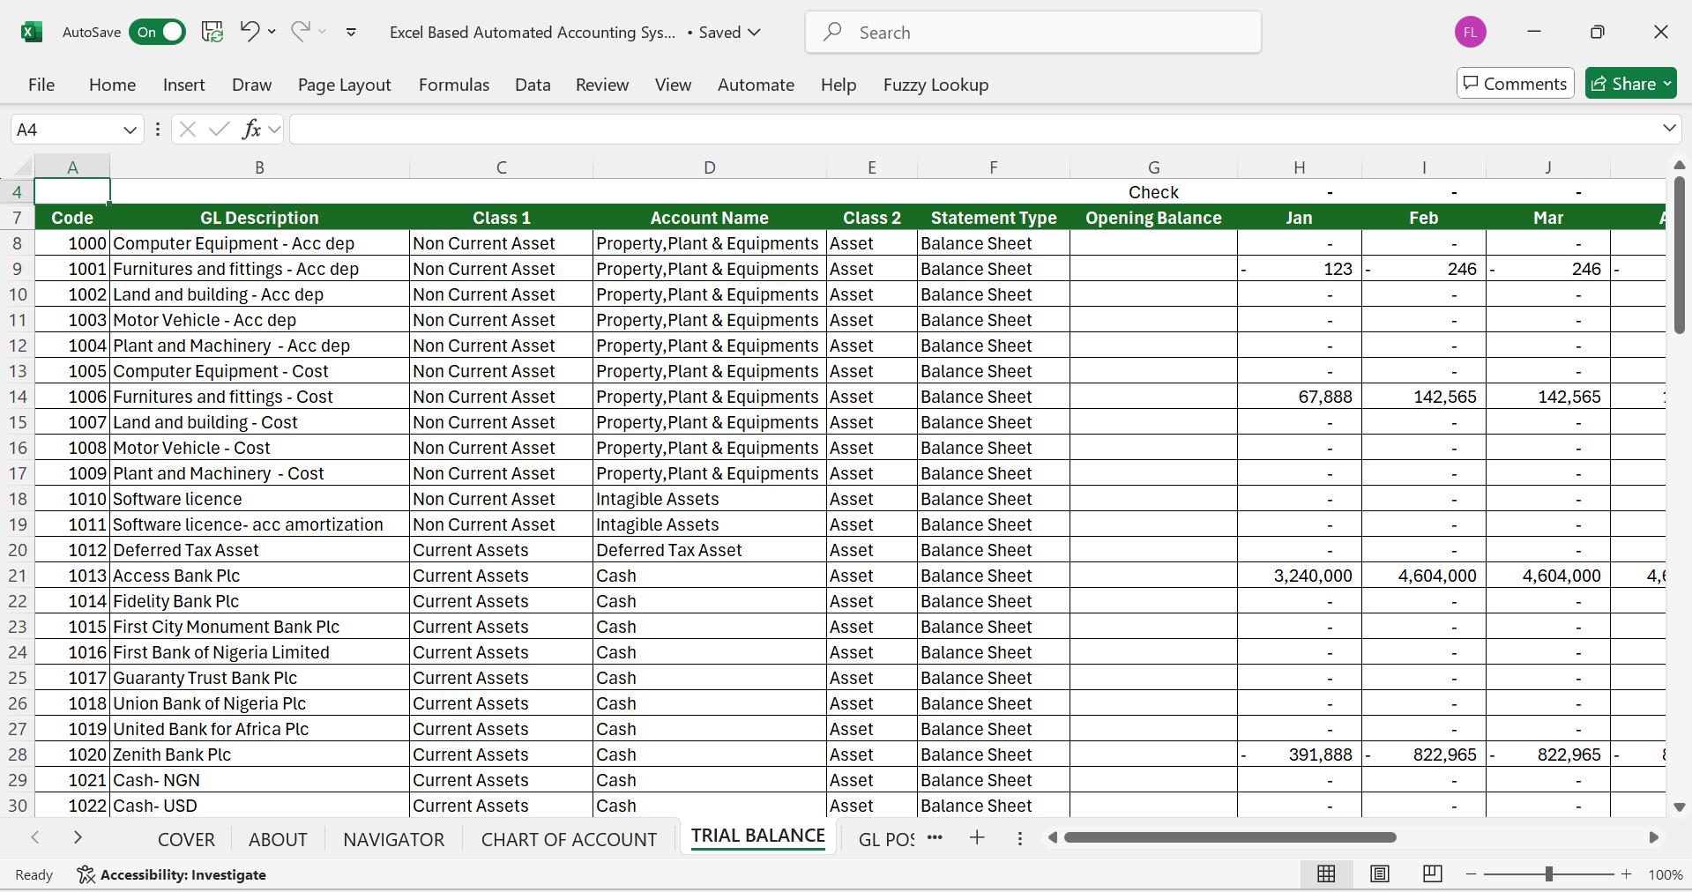The width and height of the screenshot is (1692, 892).
Task: Open the View ribbon tab
Action: pyautogui.click(x=673, y=85)
